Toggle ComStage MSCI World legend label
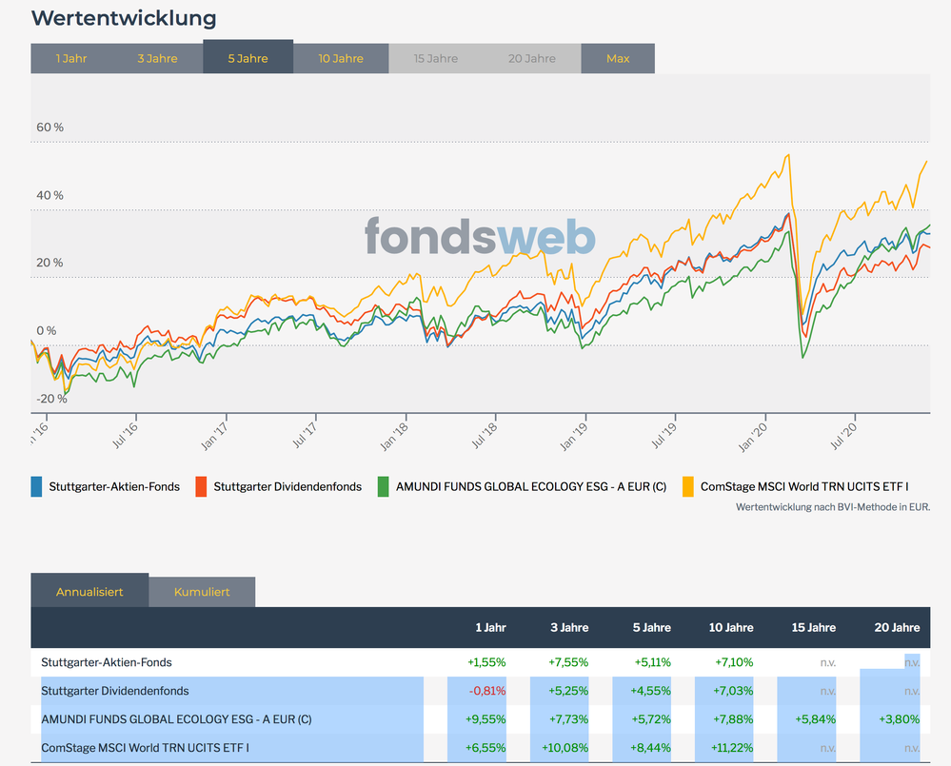This screenshot has height=766, width=951. (x=804, y=486)
